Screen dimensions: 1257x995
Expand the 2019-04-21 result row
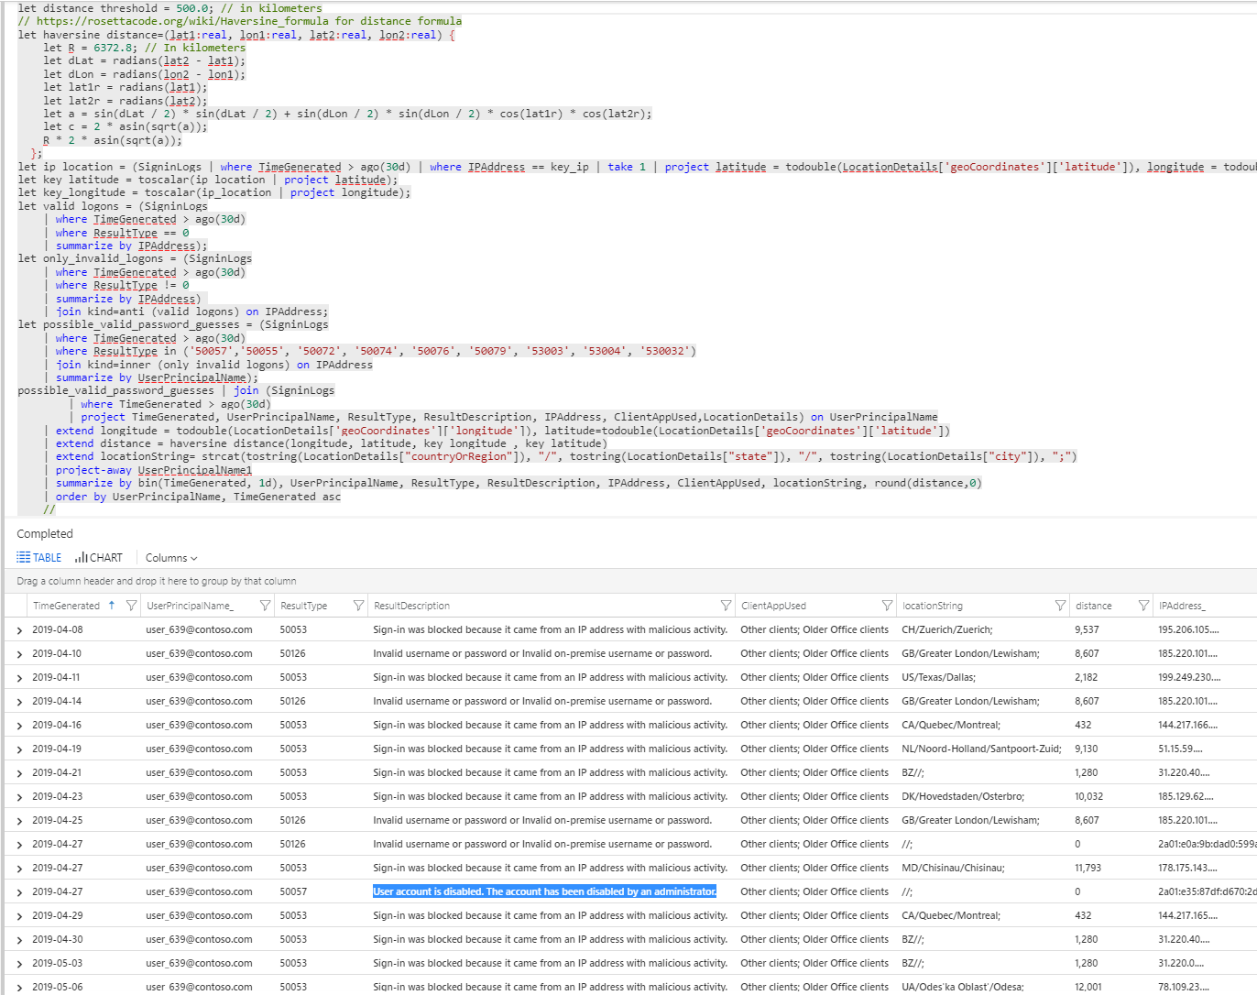(x=19, y=773)
